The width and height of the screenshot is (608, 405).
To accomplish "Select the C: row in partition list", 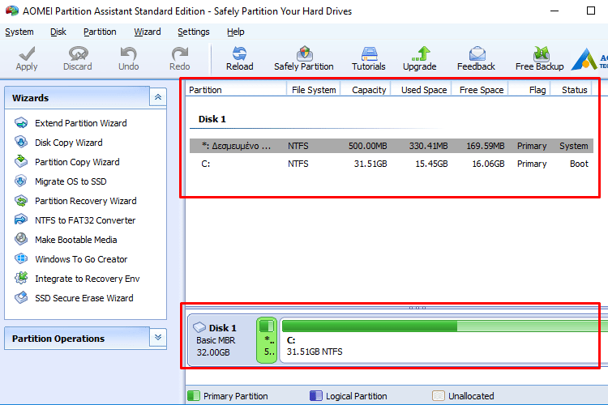I will pos(392,164).
